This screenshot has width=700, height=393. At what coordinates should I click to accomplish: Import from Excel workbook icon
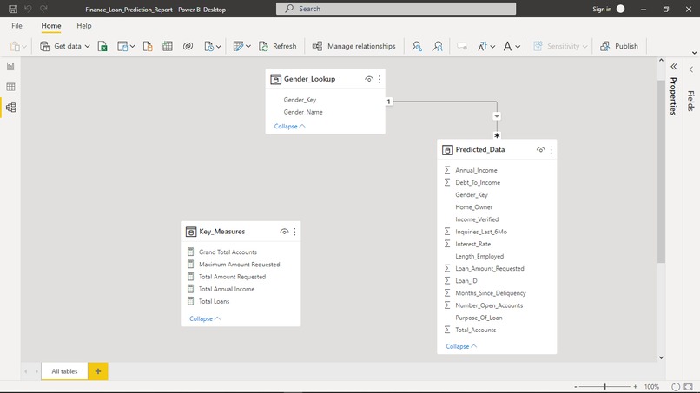click(x=102, y=46)
